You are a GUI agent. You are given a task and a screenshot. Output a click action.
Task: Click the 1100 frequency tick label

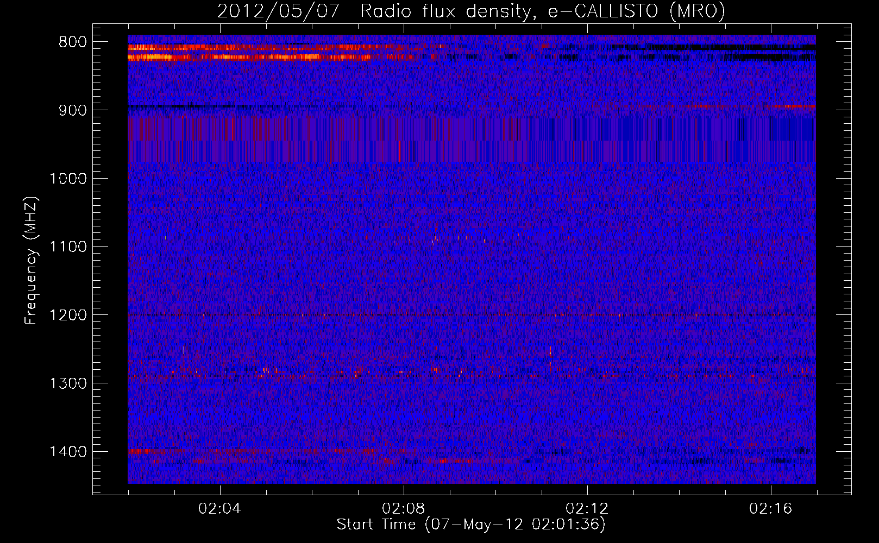pyautogui.click(x=68, y=247)
